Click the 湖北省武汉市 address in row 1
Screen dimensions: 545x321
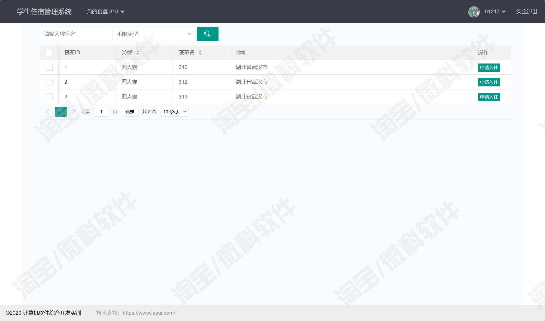[252, 67]
